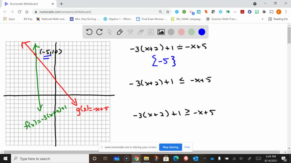Select the blue color swatch
The height and width of the screenshot is (163, 291).
pyautogui.click(x=201, y=32)
